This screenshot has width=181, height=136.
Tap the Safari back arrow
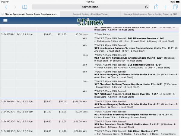coord(7,7)
